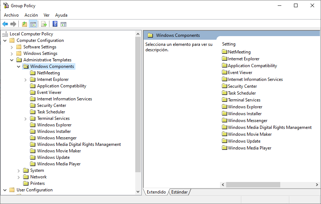Click Windows Explorer folder icon in settings list
The width and height of the screenshot is (321, 204).
coord(225,107)
